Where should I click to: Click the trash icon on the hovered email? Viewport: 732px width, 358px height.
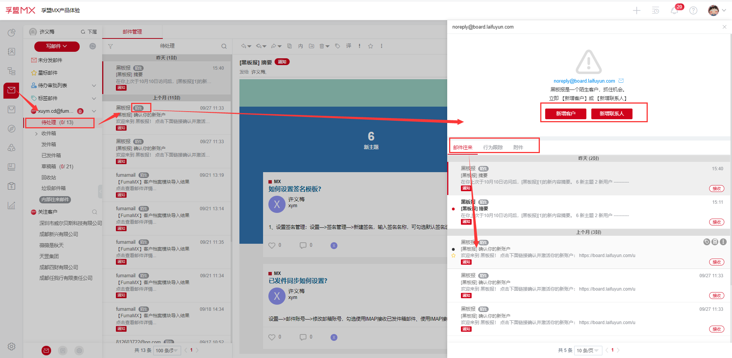click(715, 242)
